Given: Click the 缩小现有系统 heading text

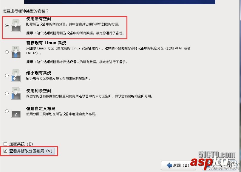Looking at the screenshot, I should click(39, 73).
